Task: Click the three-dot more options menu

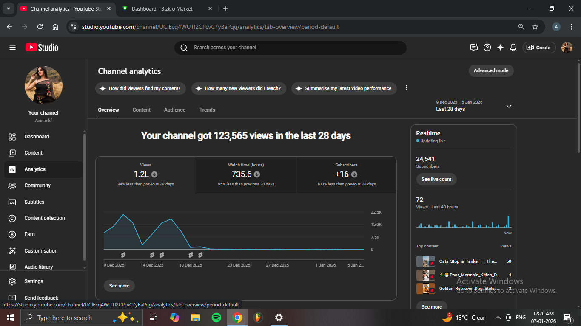Action: tap(406, 88)
